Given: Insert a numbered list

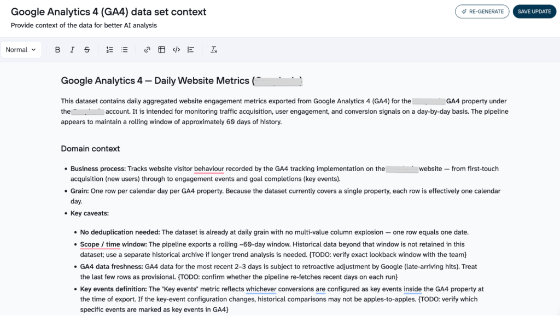Looking at the screenshot, I should coord(109,50).
